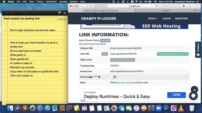Mute the YouTube tab audio
Image resolution: width=202 pixels, height=113 pixels.
click(195, 11)
